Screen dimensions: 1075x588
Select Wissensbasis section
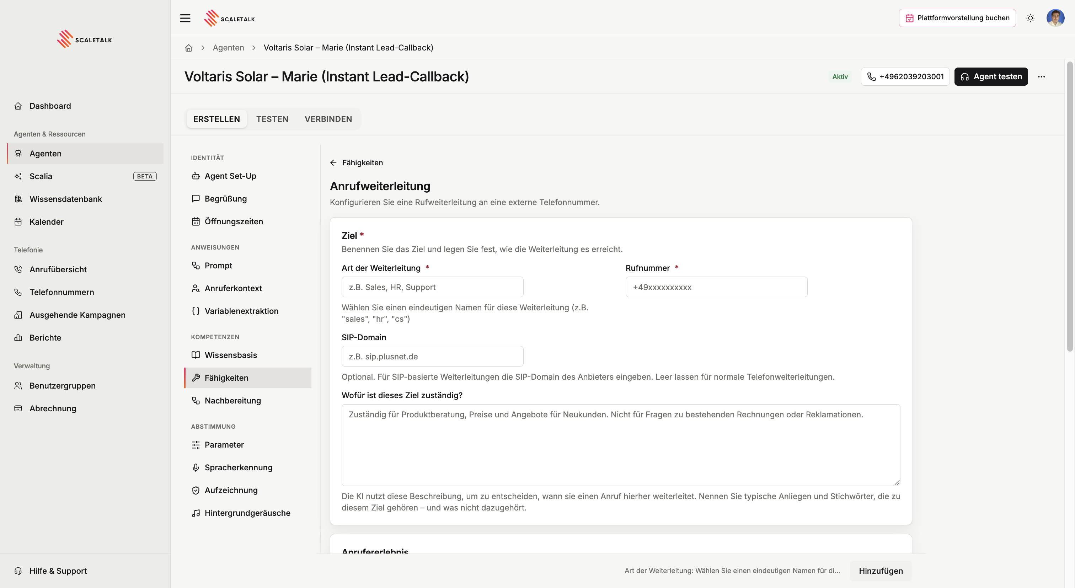coord(248,355)
